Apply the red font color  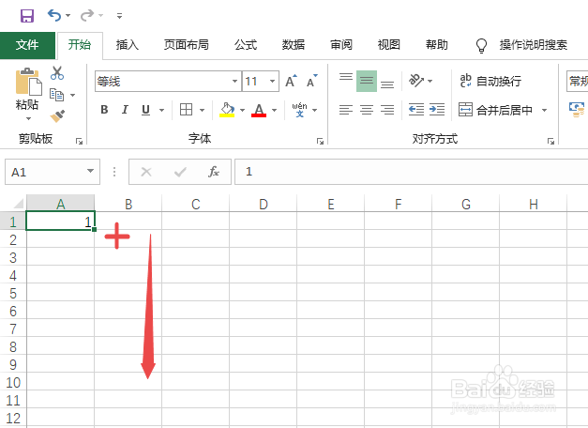259,110
